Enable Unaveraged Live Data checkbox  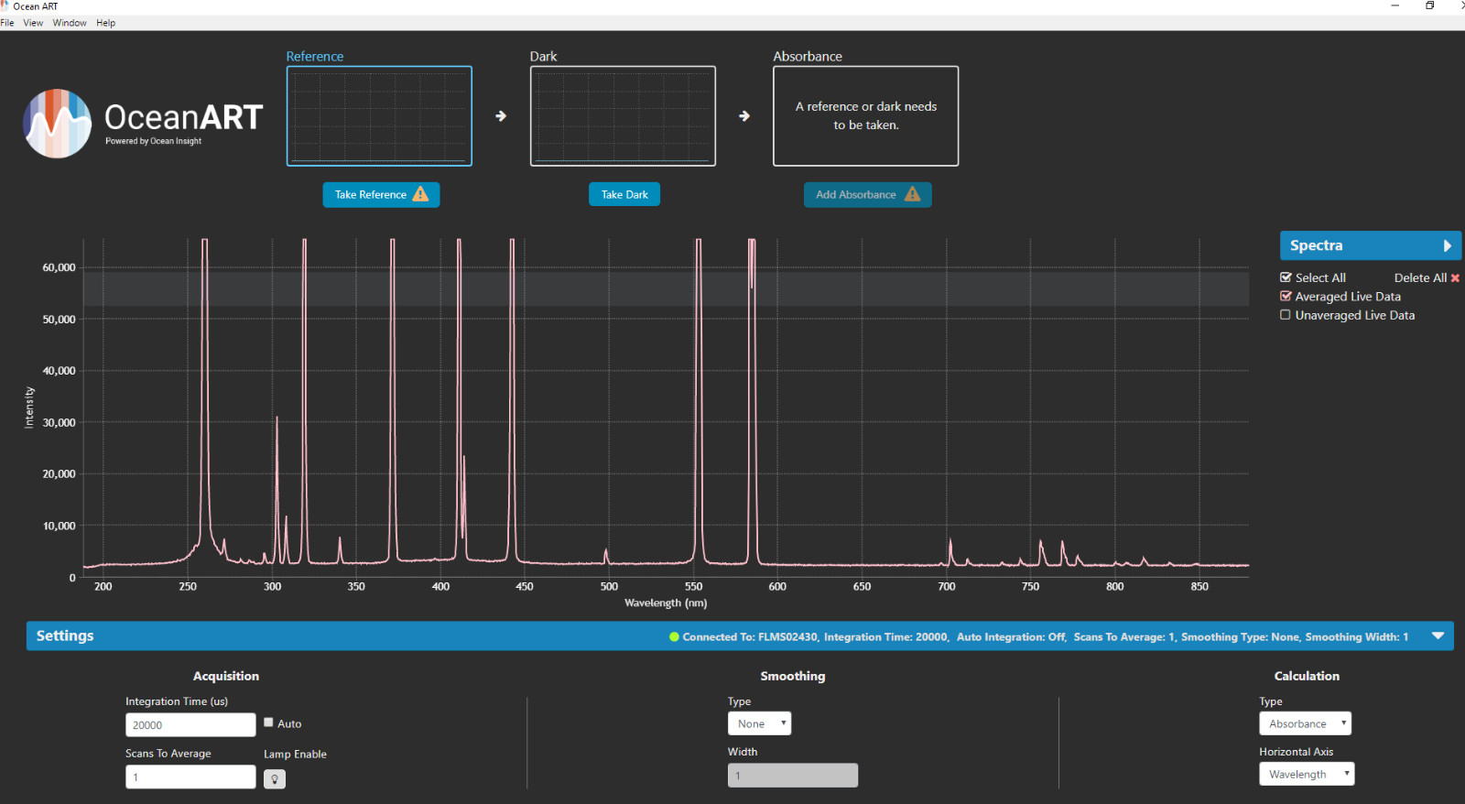(1286, 315)
